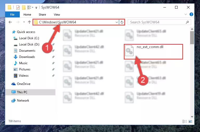Open the blue Help icon
The image size is (200, 132).
coord(191,14)
